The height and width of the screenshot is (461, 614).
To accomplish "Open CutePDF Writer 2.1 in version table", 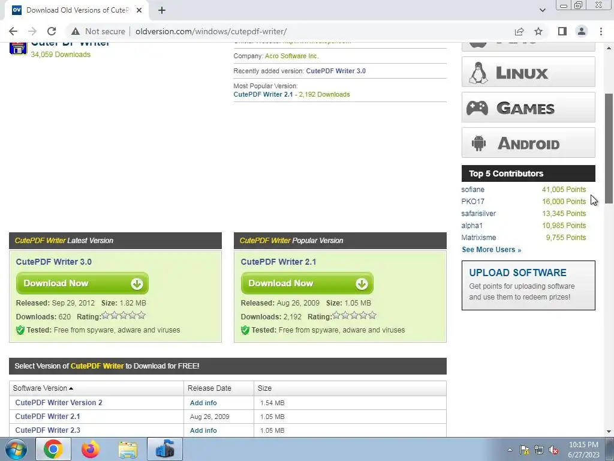I will (x=47, y=417).
